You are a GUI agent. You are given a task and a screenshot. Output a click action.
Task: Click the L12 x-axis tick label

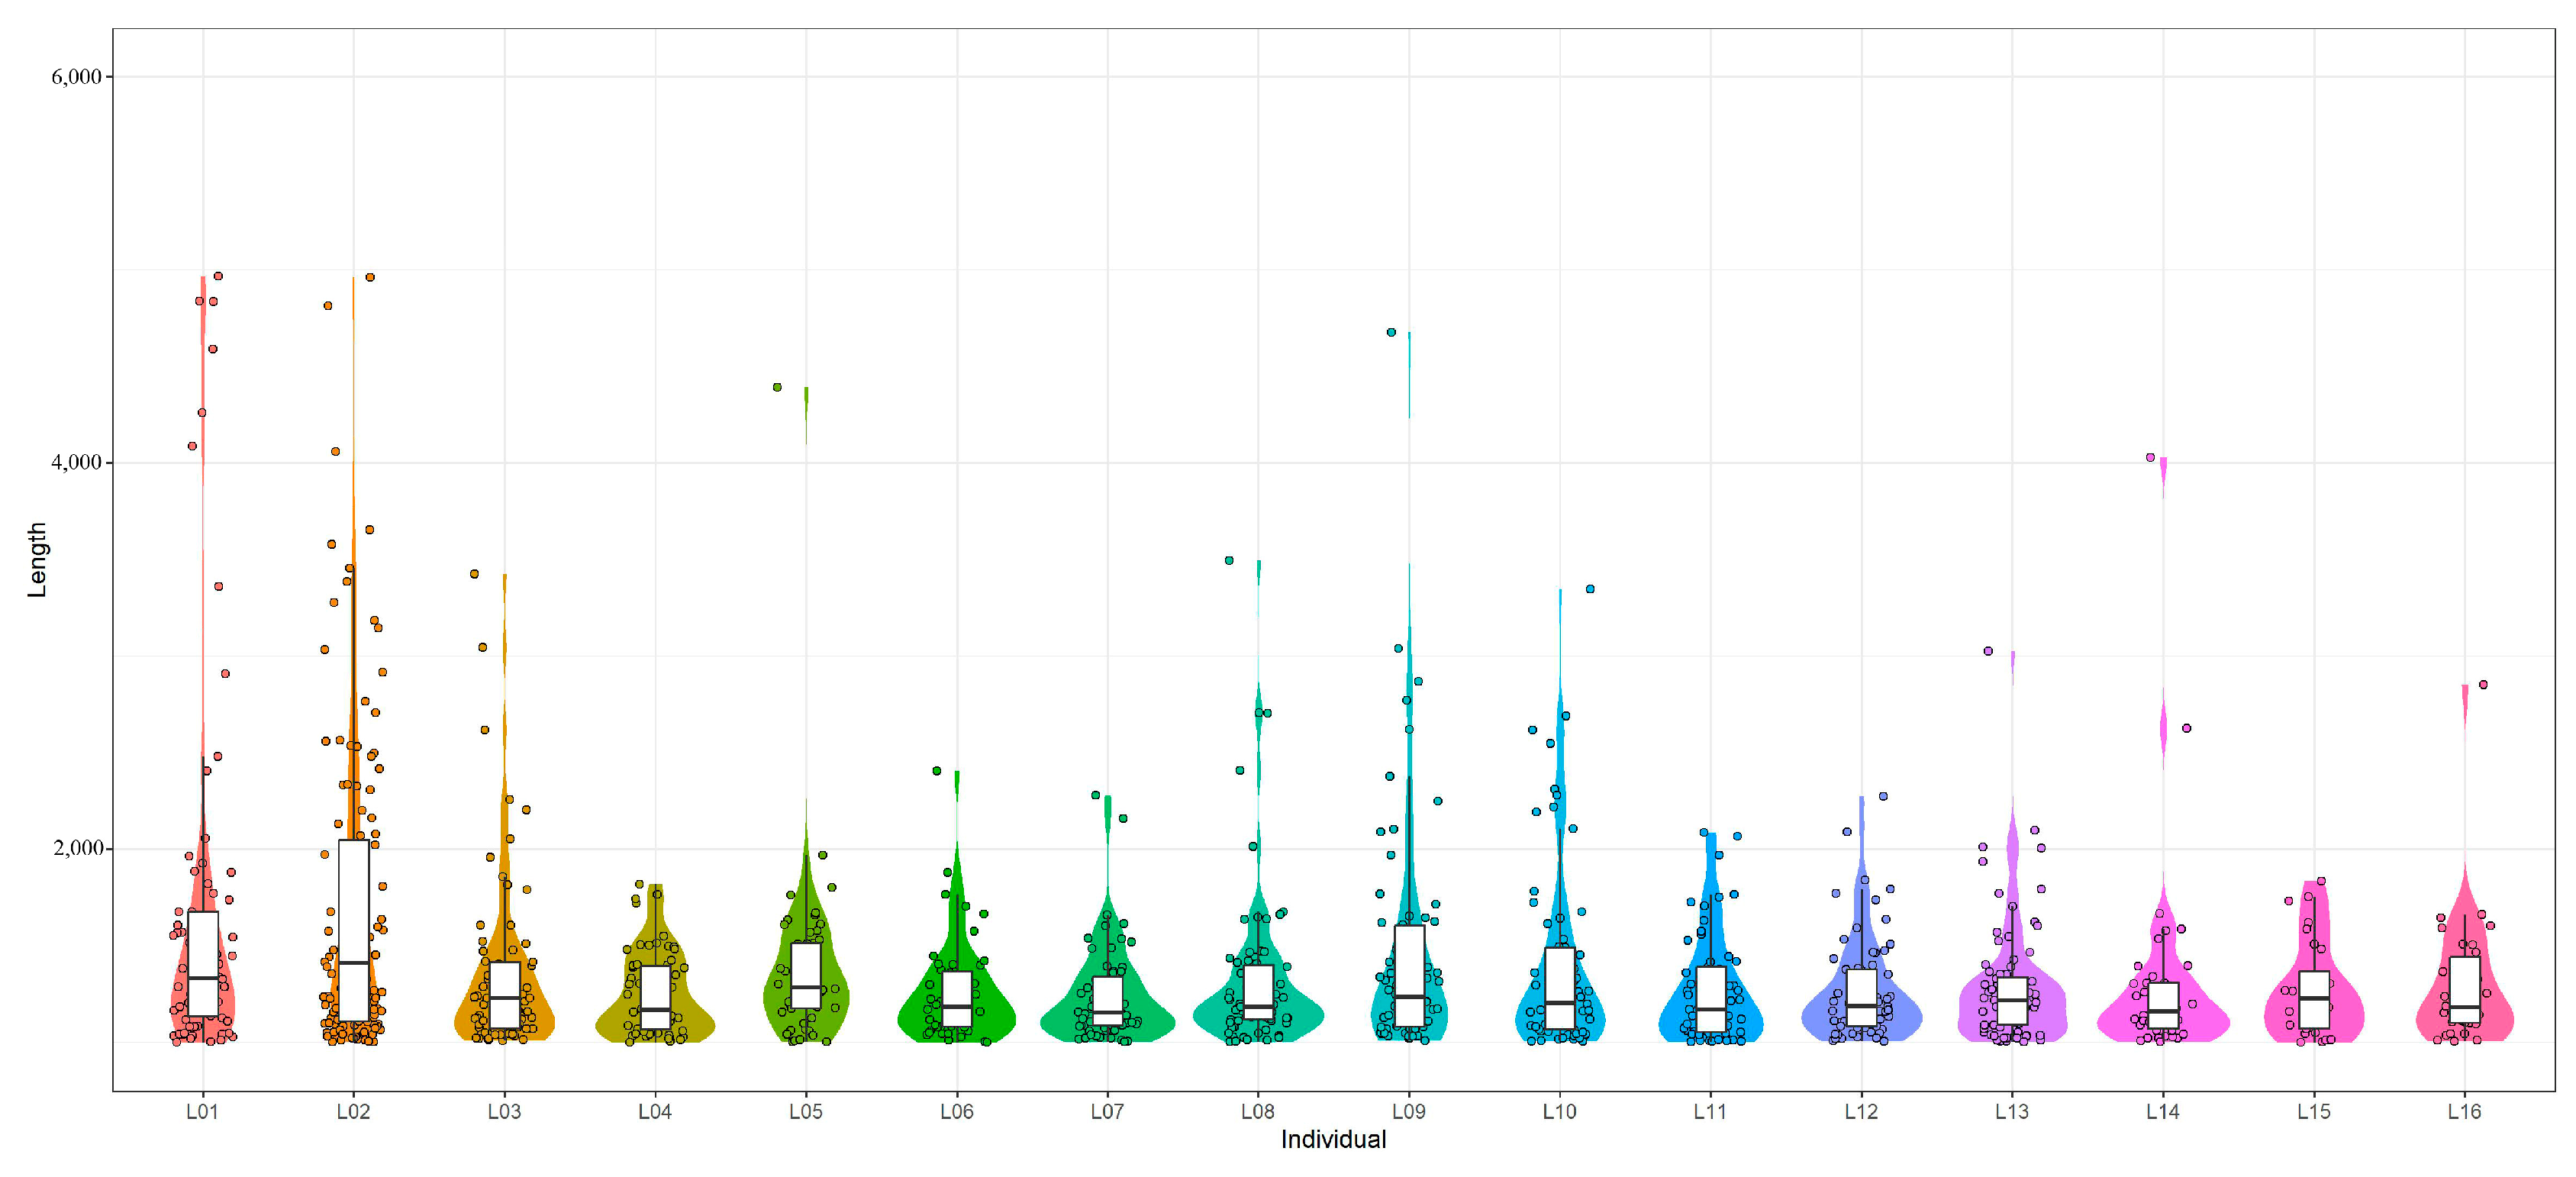click(x=1861, y=1111)
